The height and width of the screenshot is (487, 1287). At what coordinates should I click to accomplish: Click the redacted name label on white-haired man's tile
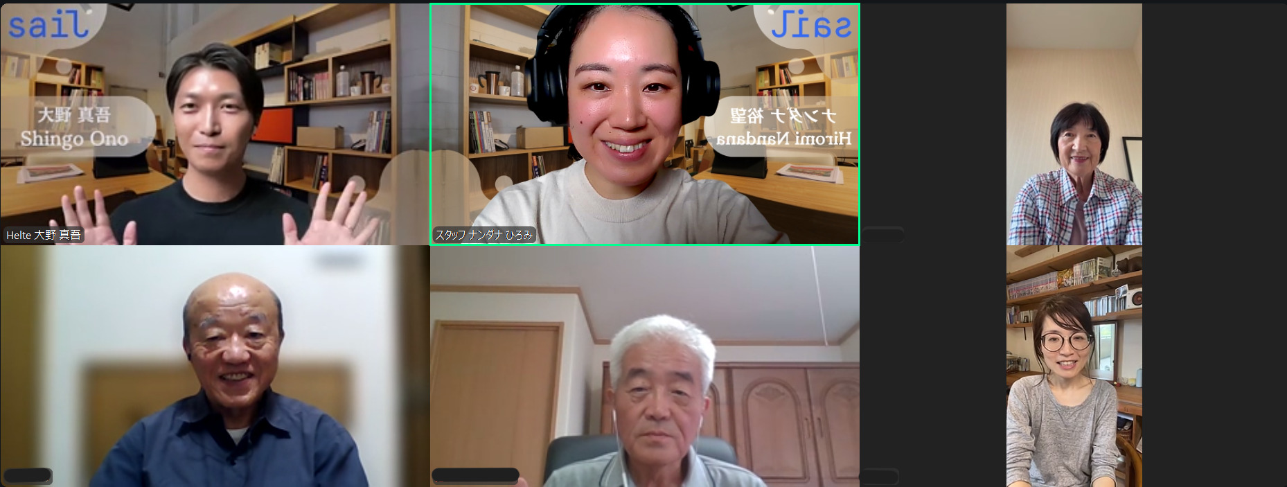point(475,475)
